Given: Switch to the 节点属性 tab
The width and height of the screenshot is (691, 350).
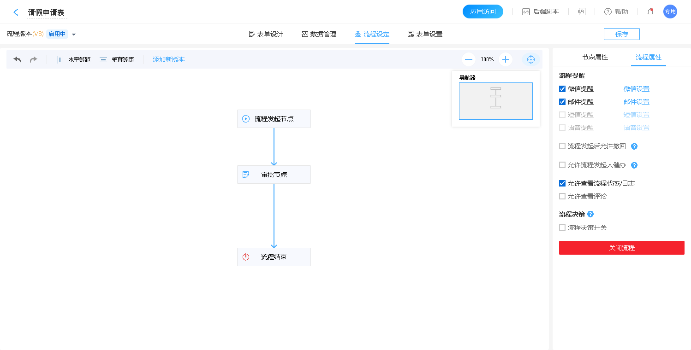Looking at the screenshot, I should 595,58.
